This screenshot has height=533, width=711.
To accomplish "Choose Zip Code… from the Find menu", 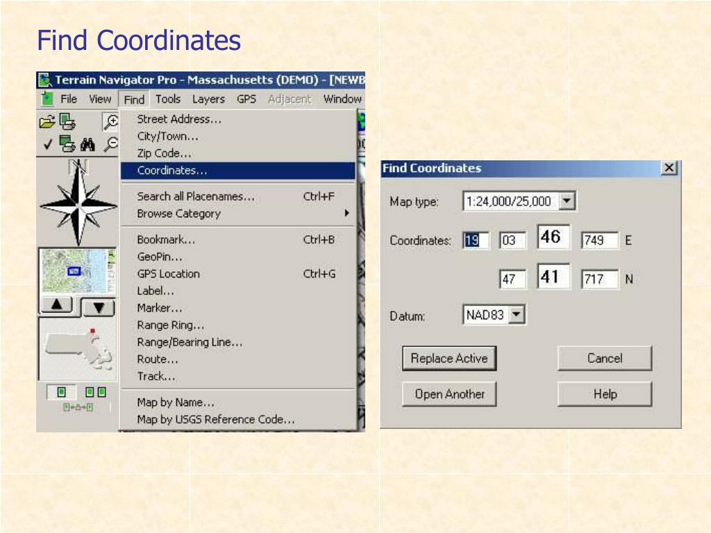I will click(237, 153).
